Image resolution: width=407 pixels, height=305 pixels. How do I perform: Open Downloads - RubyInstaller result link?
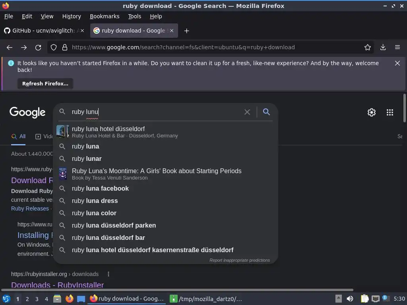click(57, 285)
